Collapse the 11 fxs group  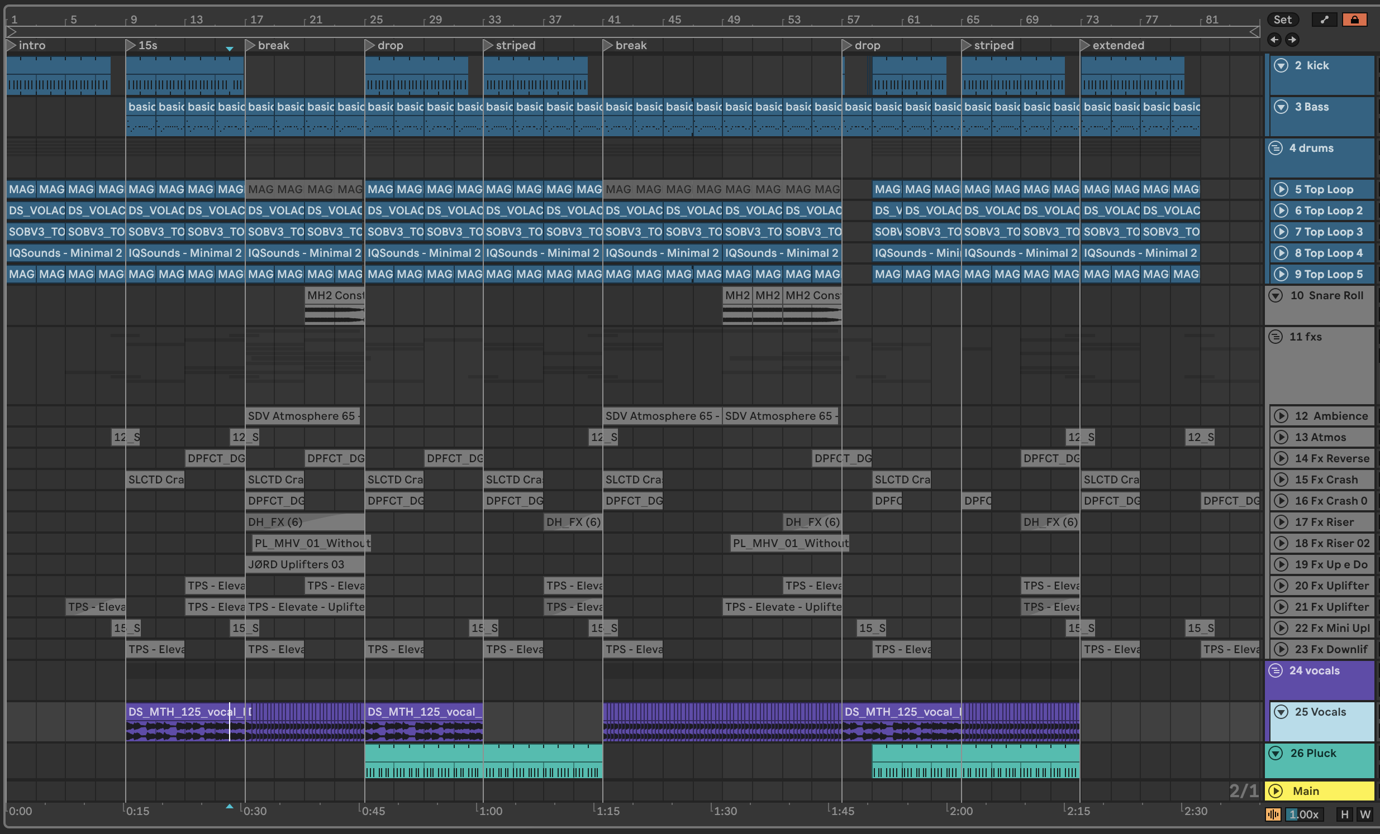1276,337
